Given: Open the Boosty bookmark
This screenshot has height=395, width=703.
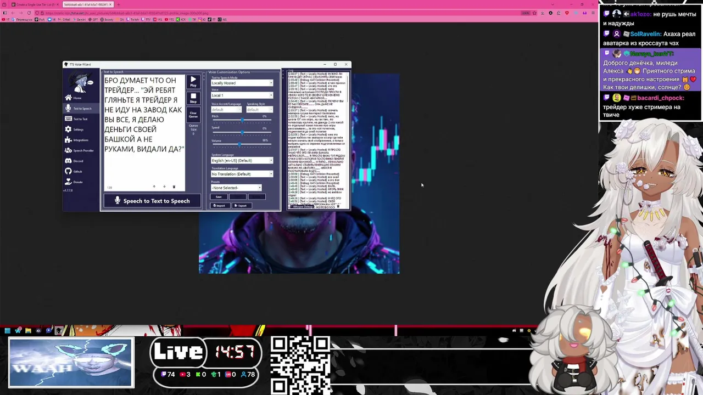Looking at the screenshot, I should 107,19.
